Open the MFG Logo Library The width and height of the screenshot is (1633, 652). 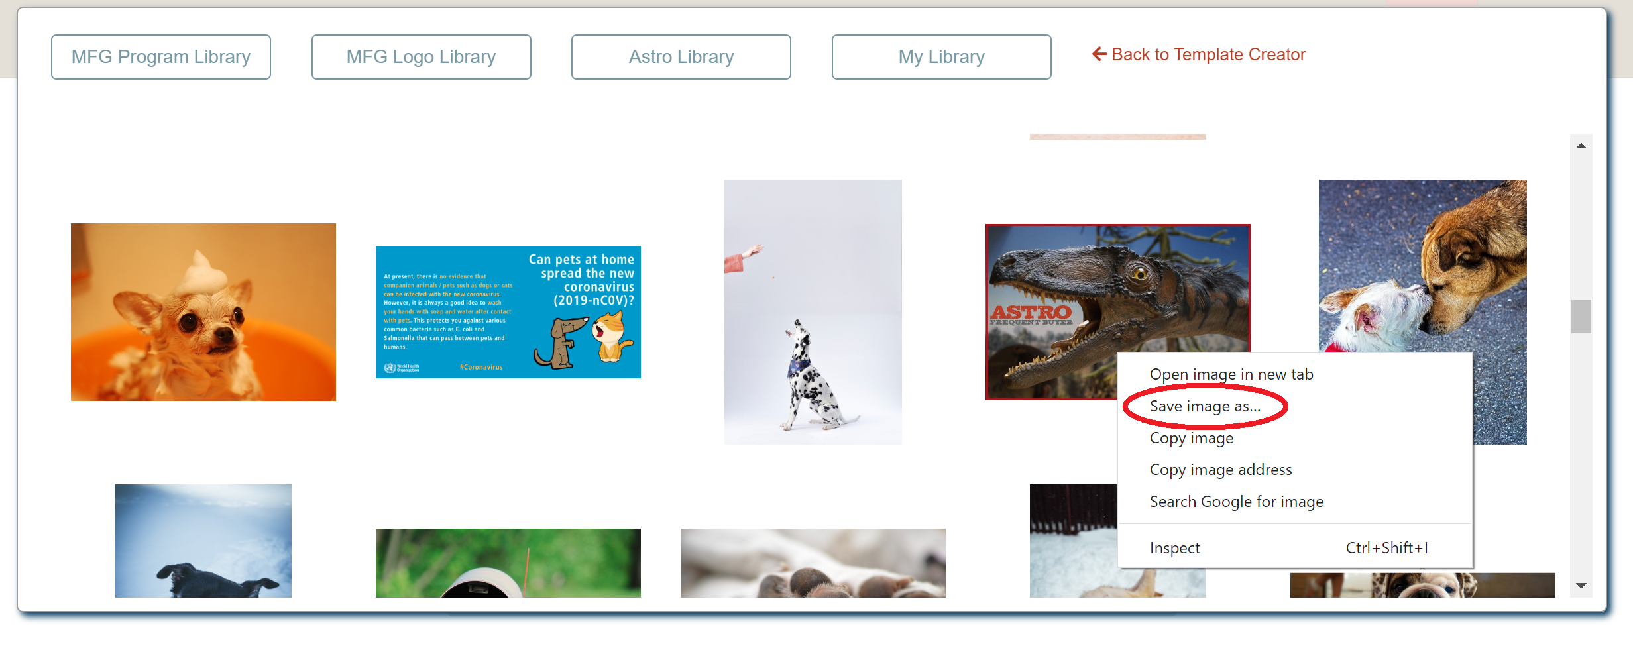(421, 57)
